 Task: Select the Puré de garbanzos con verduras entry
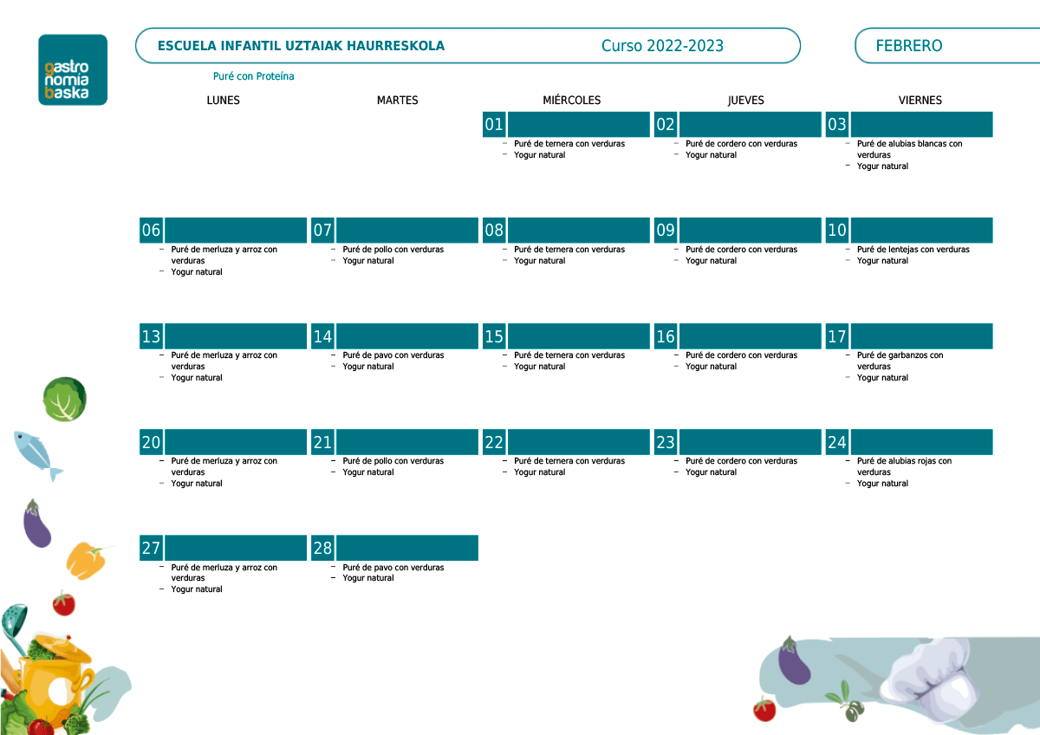tap(900, 361)
